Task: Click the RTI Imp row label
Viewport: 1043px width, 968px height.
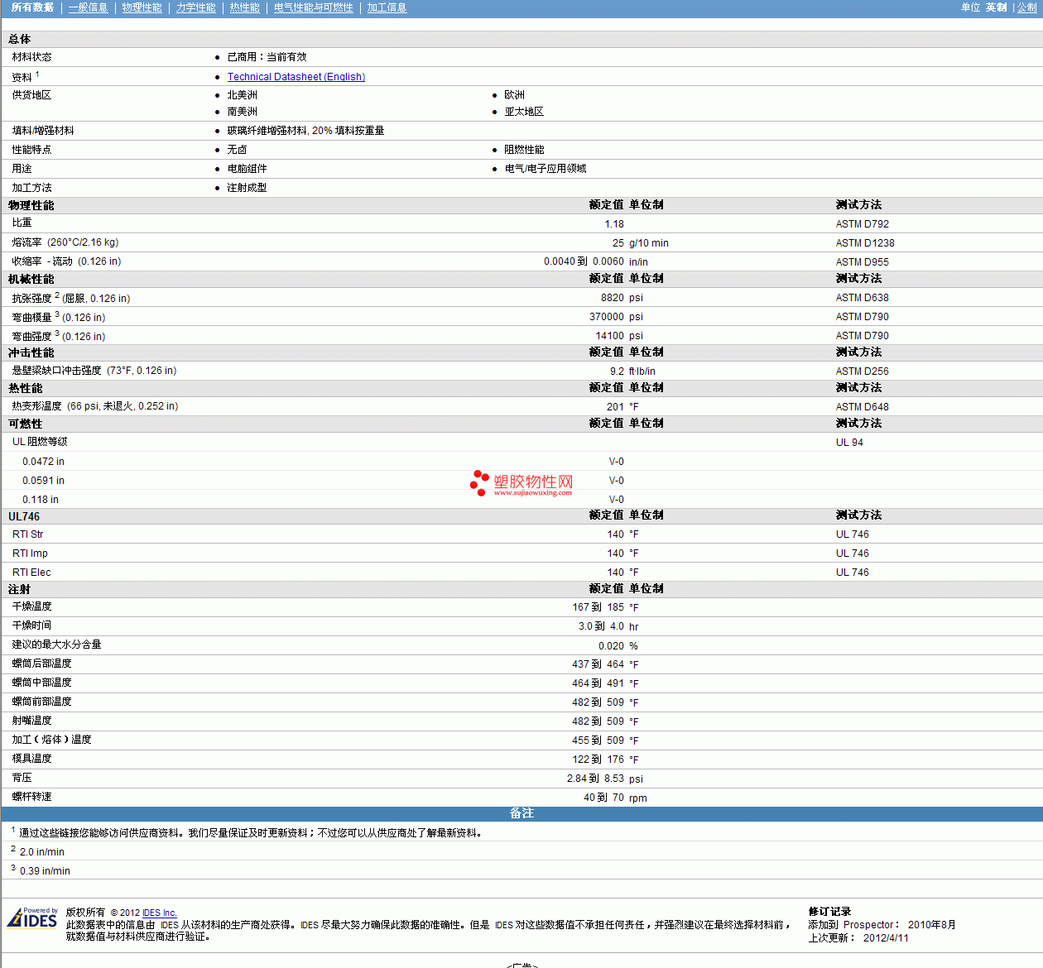Action: [30, 553]
